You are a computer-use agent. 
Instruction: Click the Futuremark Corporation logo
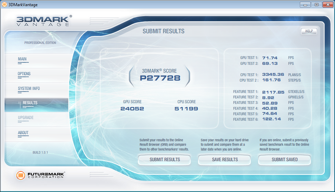[41, 175]
